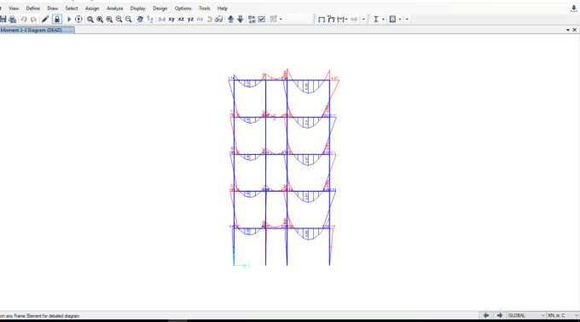Toggle the Lock/Unlock Model padlock
580x322 pixels.
57,20
